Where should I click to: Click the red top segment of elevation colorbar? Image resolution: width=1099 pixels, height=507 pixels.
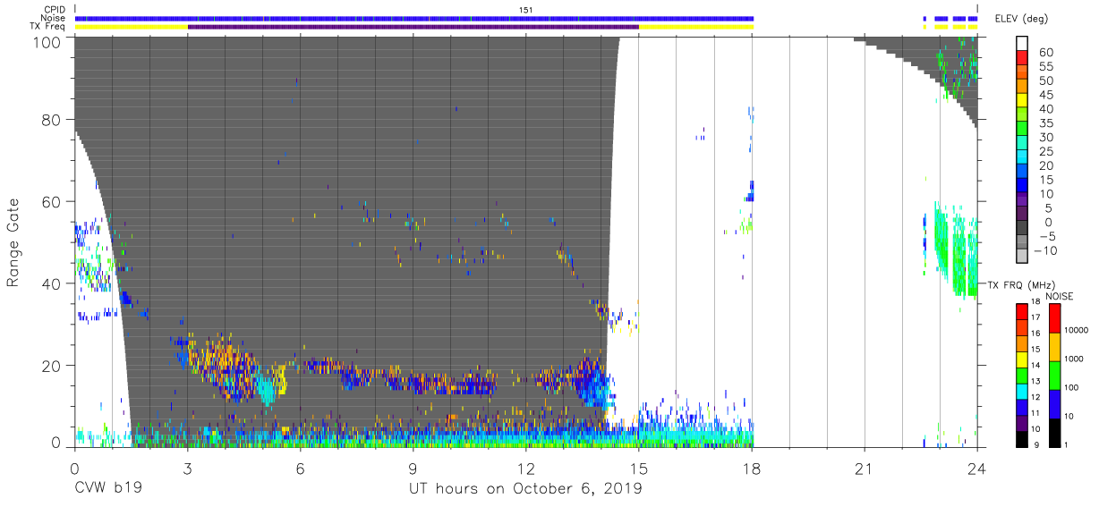coord(1023,58)
